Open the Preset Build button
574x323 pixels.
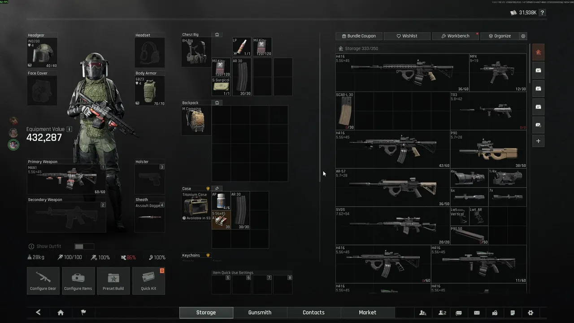(113, 281)
